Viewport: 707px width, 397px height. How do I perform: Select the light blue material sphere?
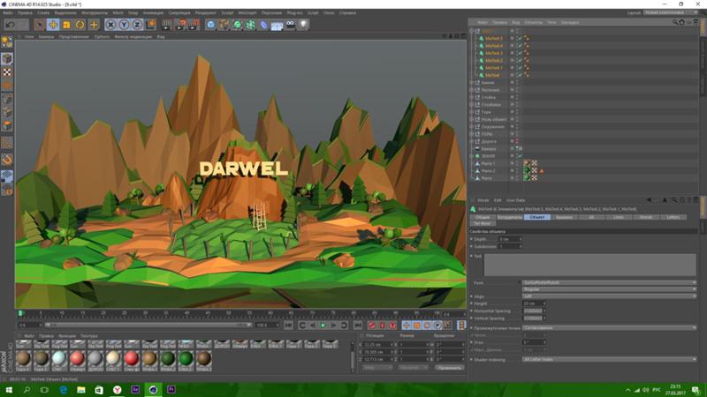point(59,358)
